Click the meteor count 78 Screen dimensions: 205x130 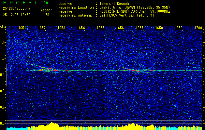[47, 15]
